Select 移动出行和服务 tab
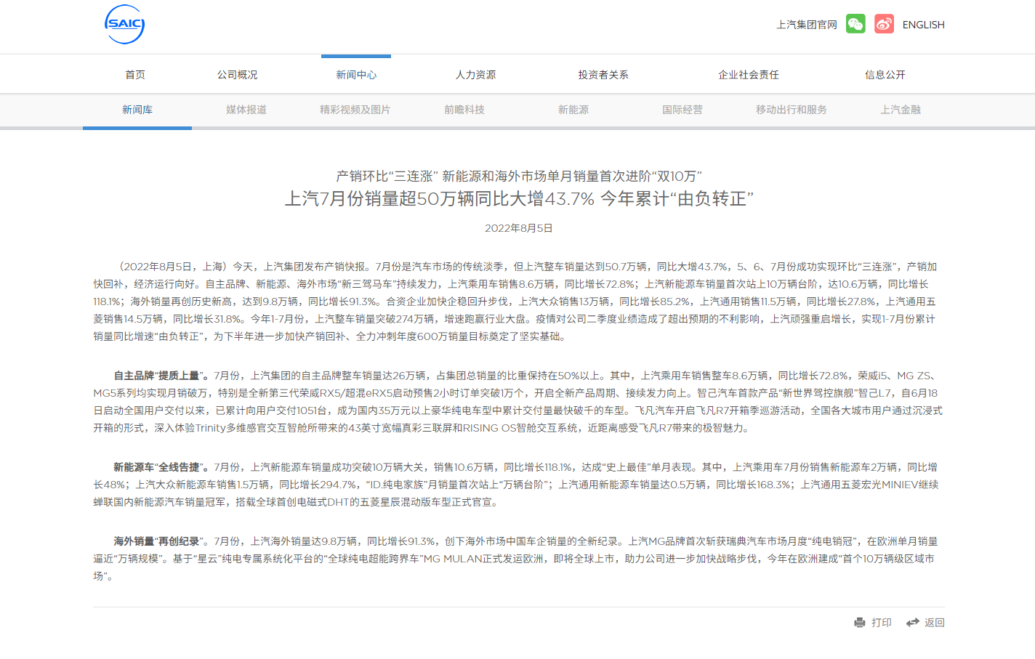The image size is (1035, 659). [x=792, y=110]
